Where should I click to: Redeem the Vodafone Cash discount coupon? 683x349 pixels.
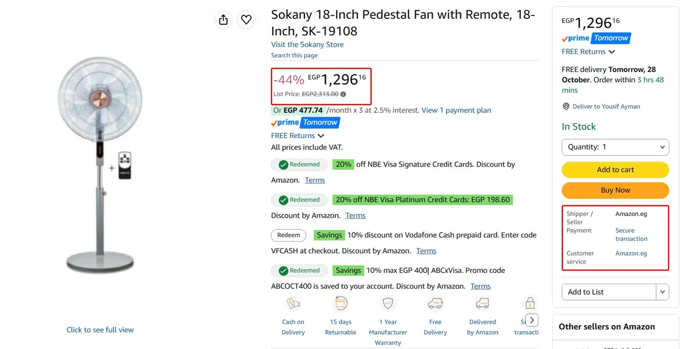[289, 235]
